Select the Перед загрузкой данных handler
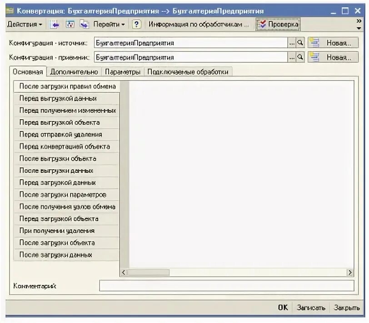 (67, 182)
